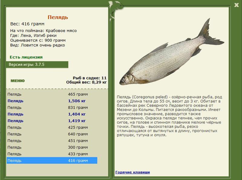The image size is (242, 180).
Task: Select the Пелядь 1,506 кг row
Action: (x=52, y=101)
